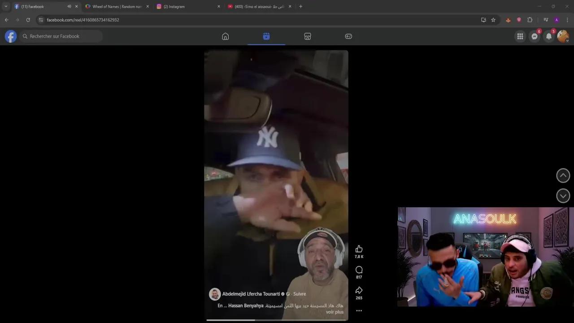This screenshot has height=323, width=574.
Task: Like the reel with thumbs-up icon
Action: click(359, 249)
